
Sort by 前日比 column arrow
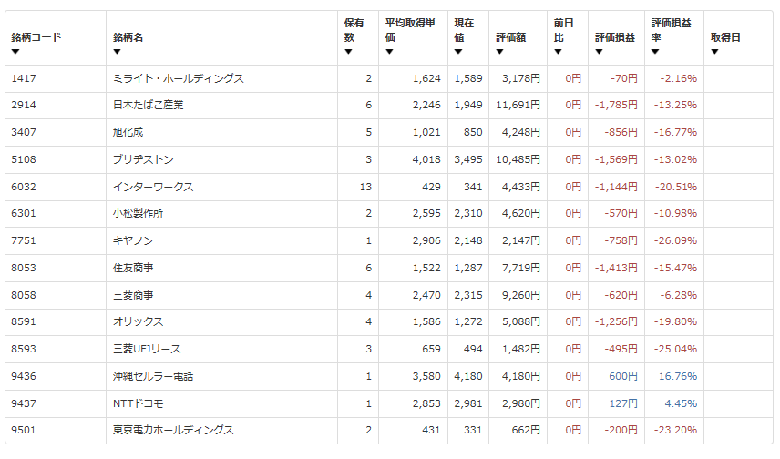click(559, 52)
